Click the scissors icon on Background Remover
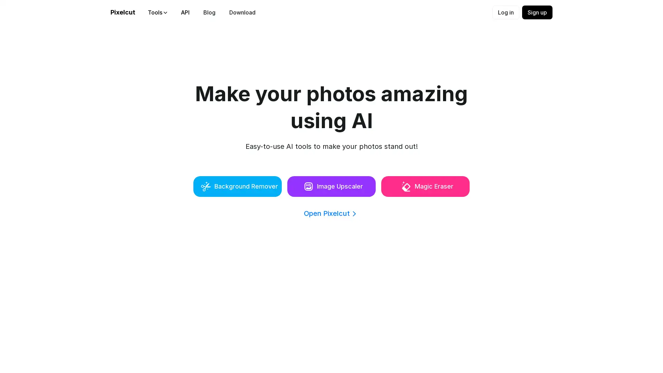Screen dimensions: 663x373 (x=206, y=186)
